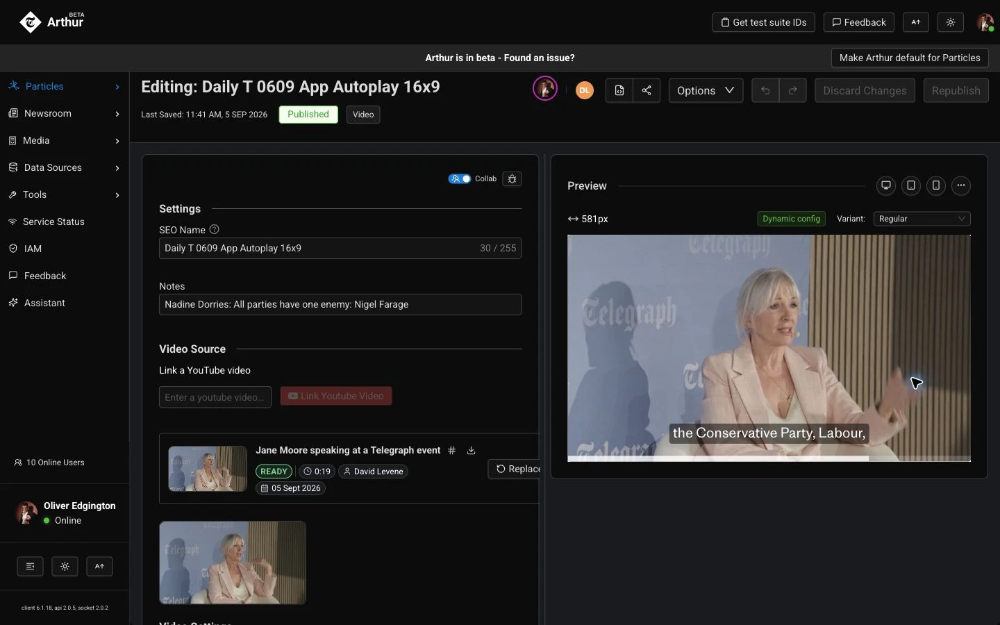Select desktop preview device icon
Image resolution: width=1000 pixels, height=625 pixels.
885,185
